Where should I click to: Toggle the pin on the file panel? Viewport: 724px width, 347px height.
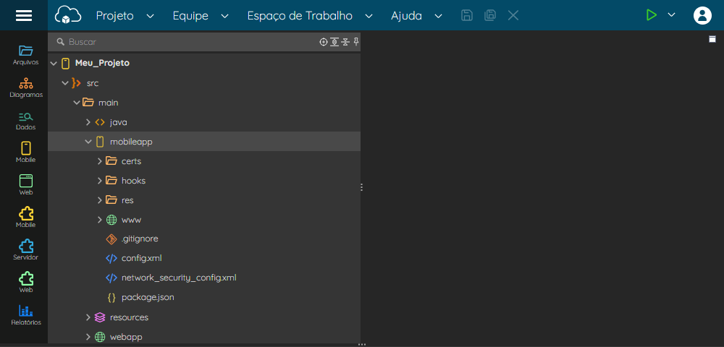pos(356,42)
